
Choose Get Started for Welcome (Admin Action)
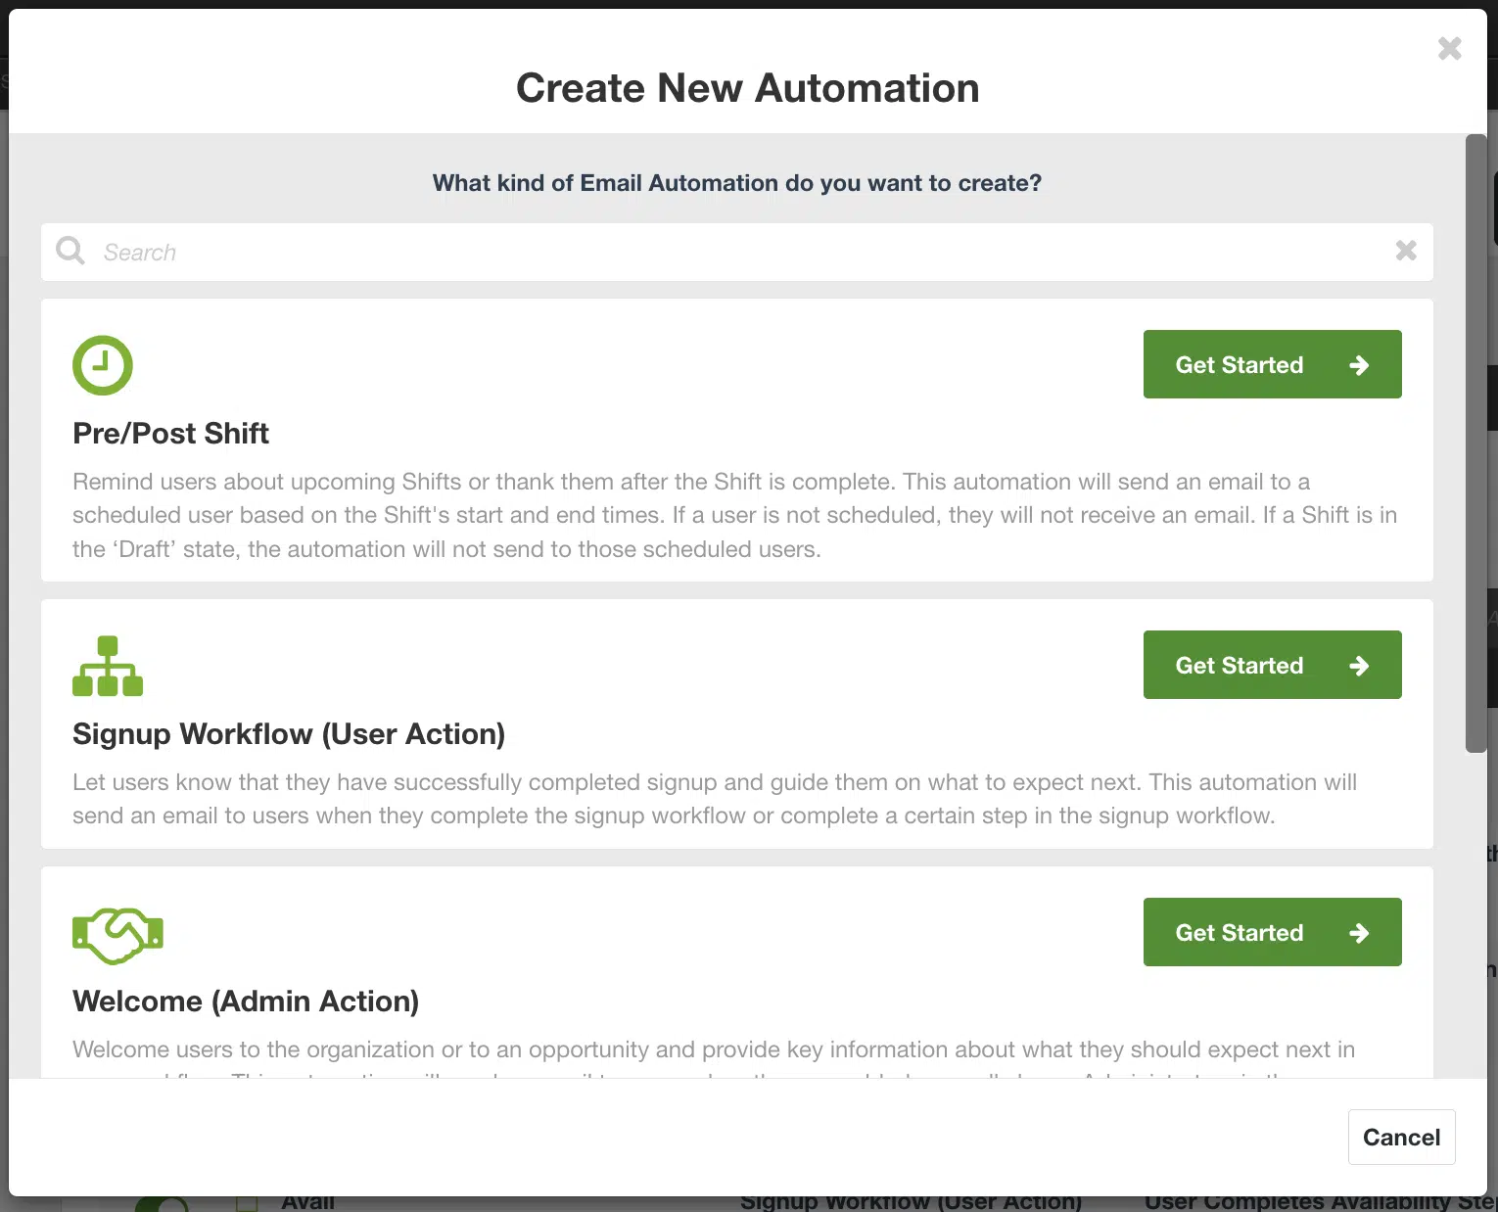click(x=1271, y=933)
